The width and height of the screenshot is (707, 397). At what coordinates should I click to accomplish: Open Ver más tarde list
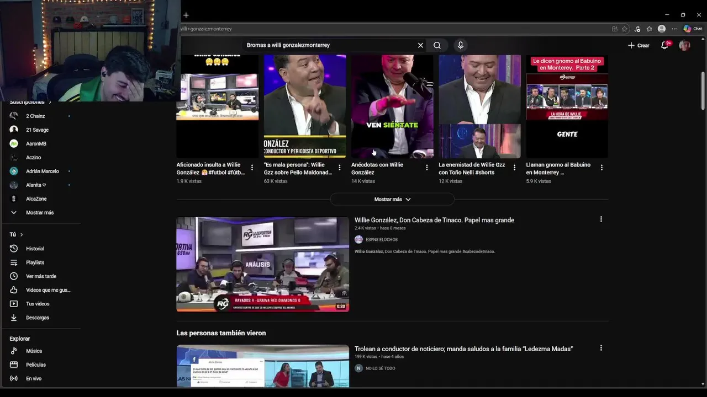[x=40, y=276]
